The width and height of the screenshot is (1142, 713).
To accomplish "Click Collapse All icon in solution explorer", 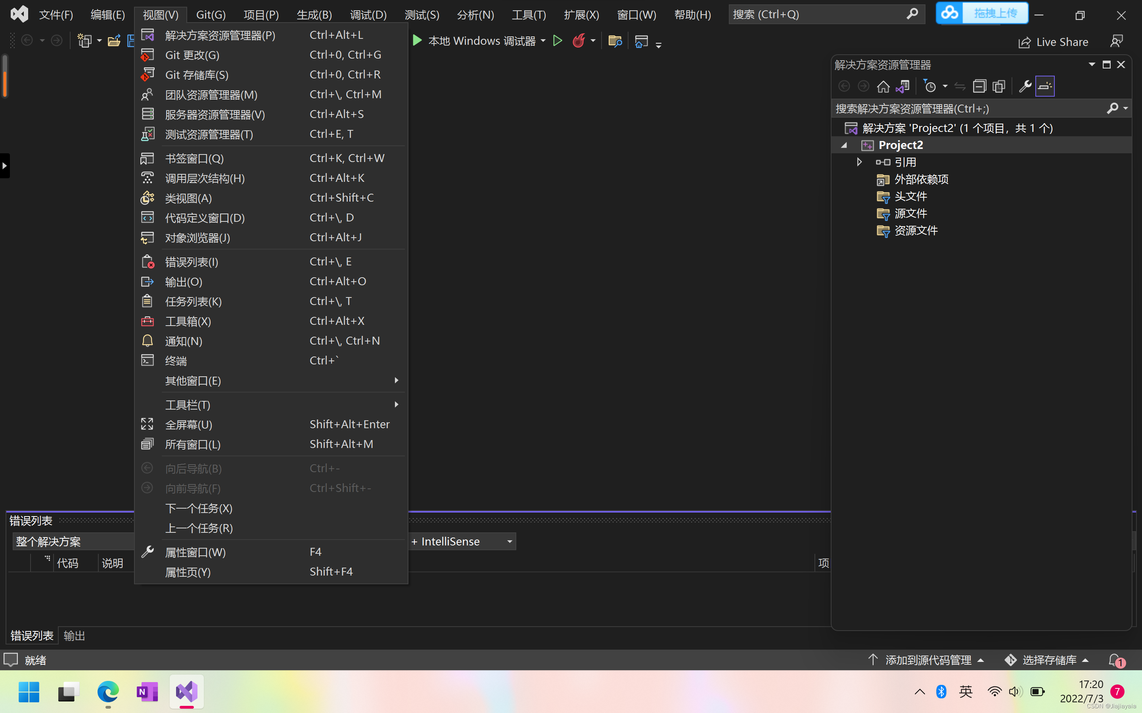I will click(x=979, y=86).
